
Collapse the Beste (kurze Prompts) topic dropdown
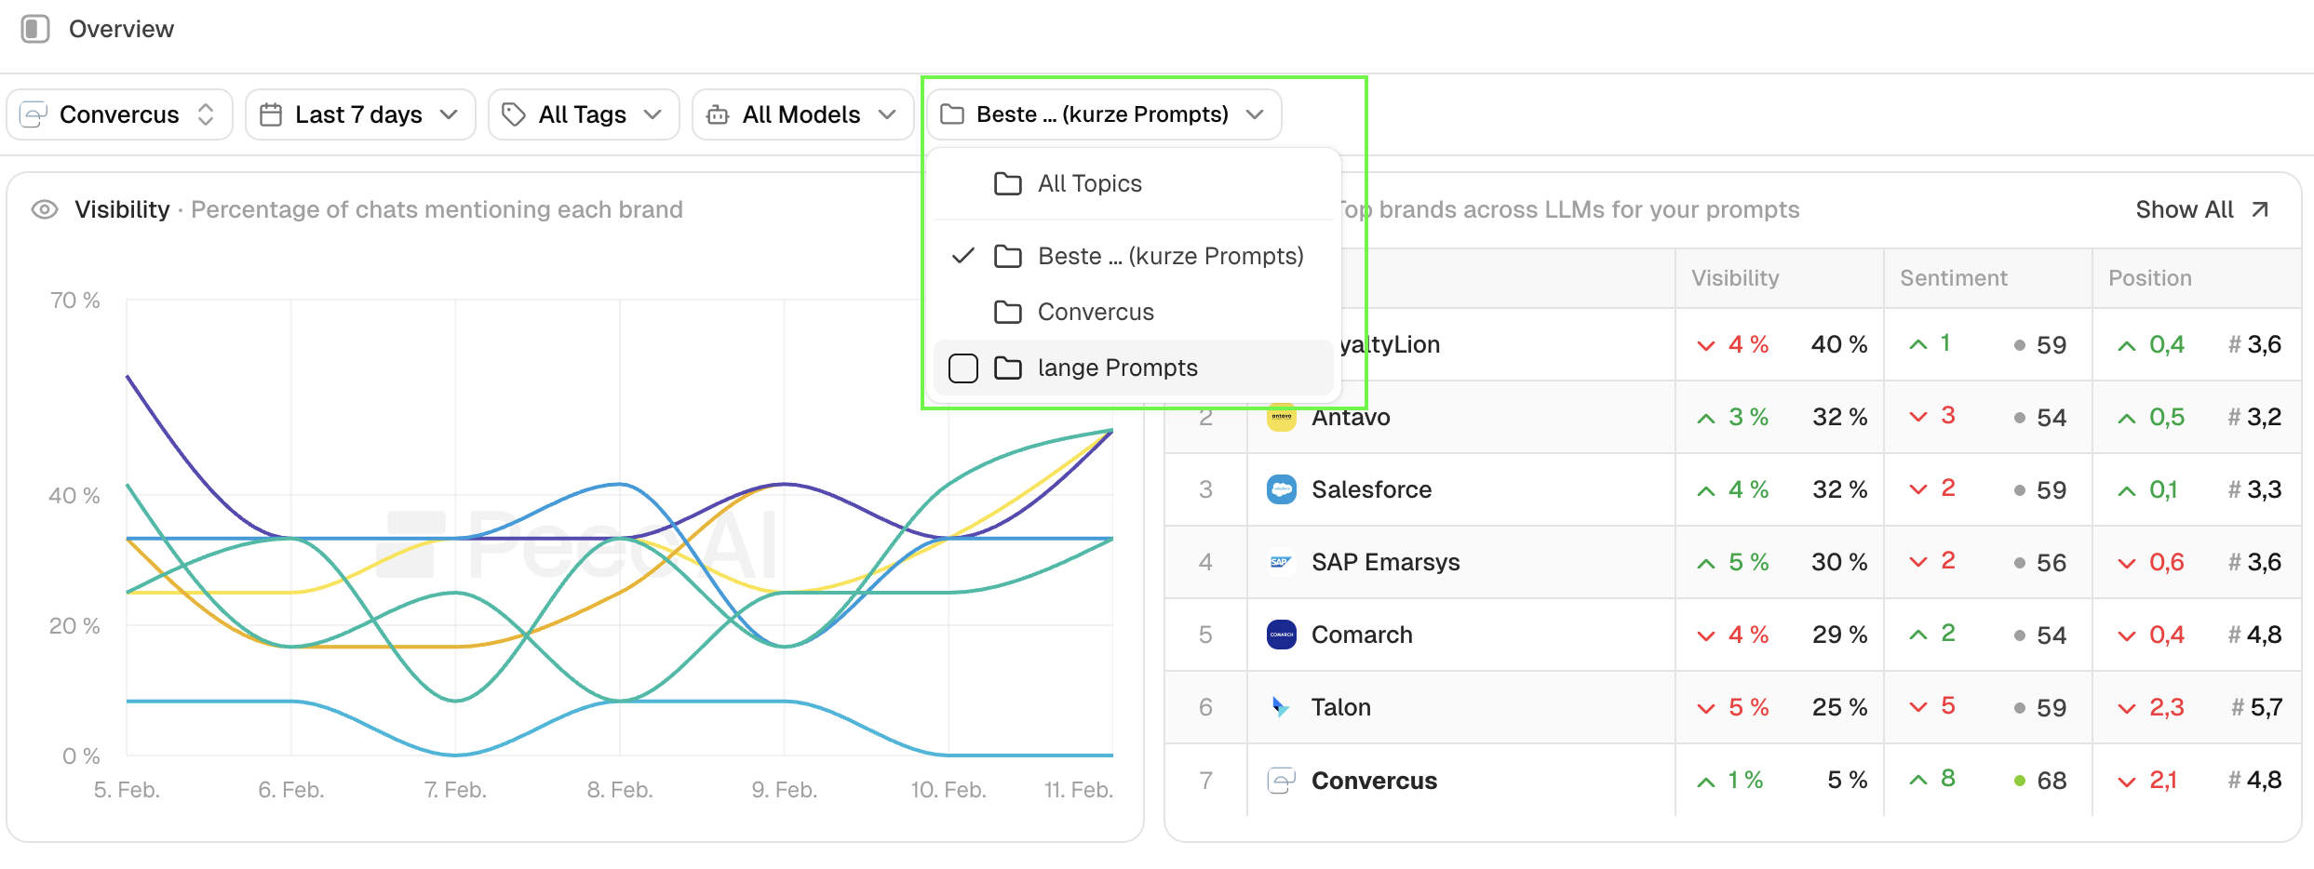point(1103,114)
